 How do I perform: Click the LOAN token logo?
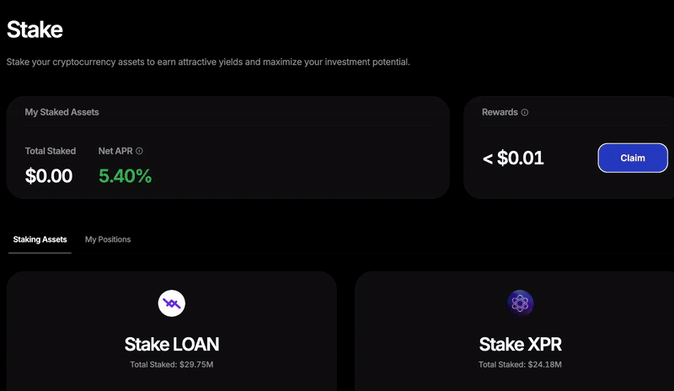pos(172,303)
